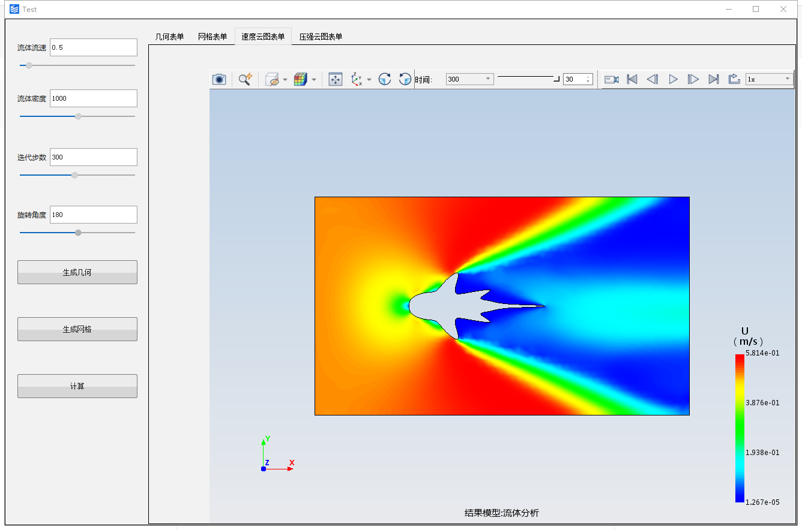Click the rotate counterclockwise icon
Screen dimensions: 802x530
[x=405, y=79]
